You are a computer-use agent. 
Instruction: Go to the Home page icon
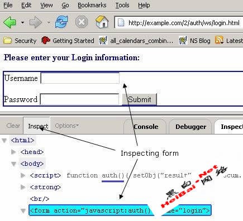[102, 22]
